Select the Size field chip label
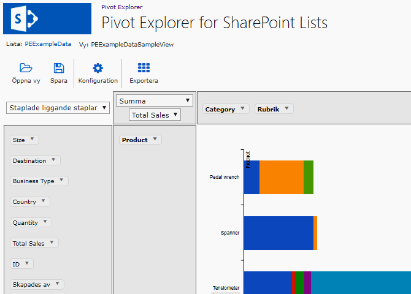Screen dimensions: 411x294 point(18,140)
